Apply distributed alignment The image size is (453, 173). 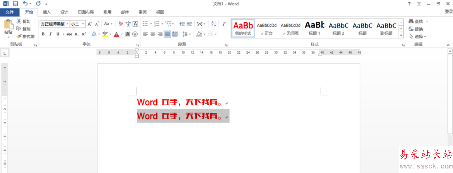coord(174,34)
